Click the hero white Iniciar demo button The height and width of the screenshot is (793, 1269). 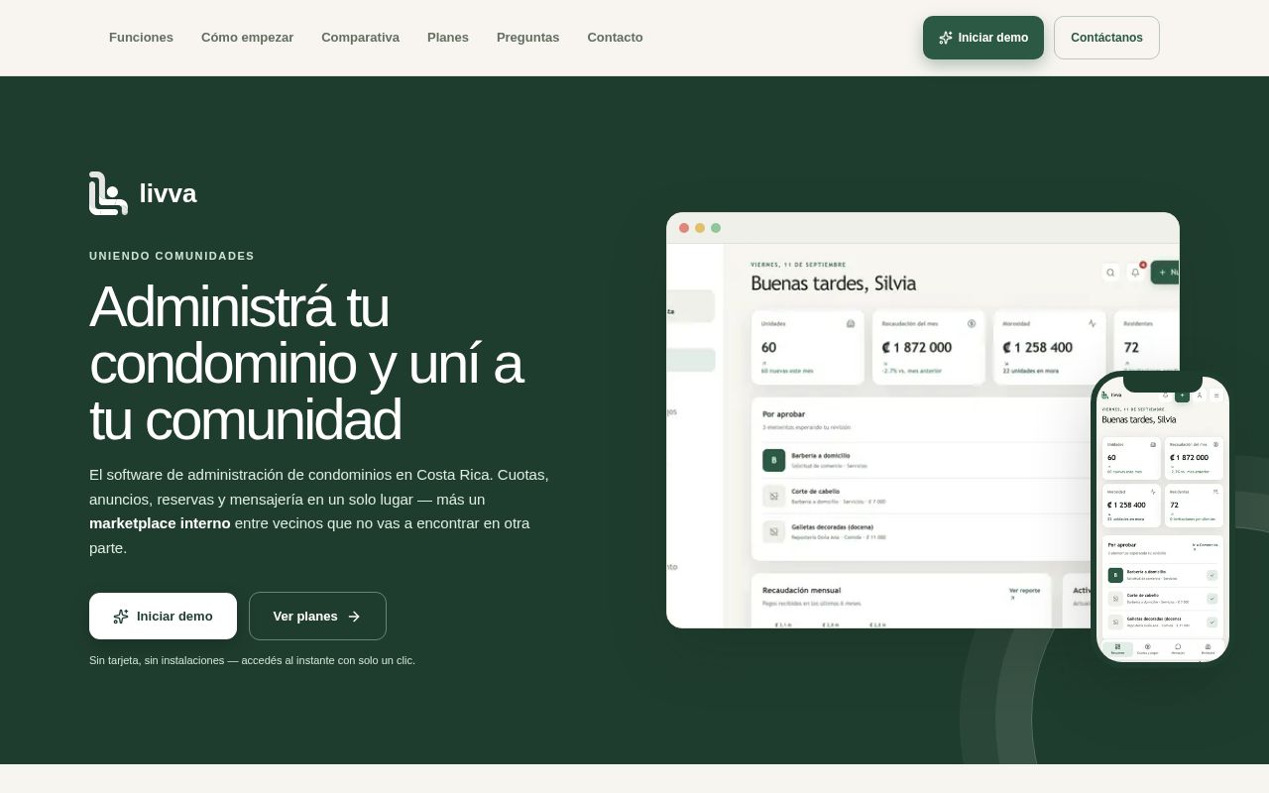[x=163, y=616]
